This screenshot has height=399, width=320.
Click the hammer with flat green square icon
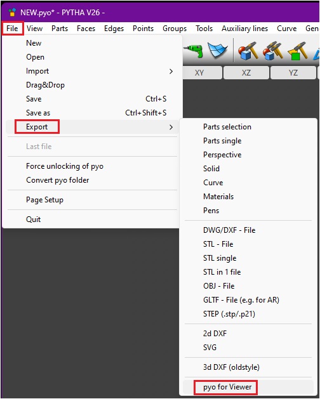[297, 51]
